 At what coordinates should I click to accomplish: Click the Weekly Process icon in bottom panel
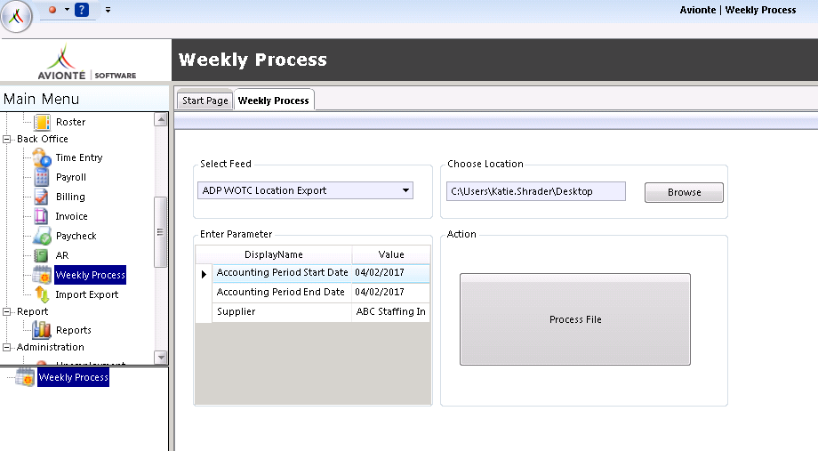pos(25,377)
